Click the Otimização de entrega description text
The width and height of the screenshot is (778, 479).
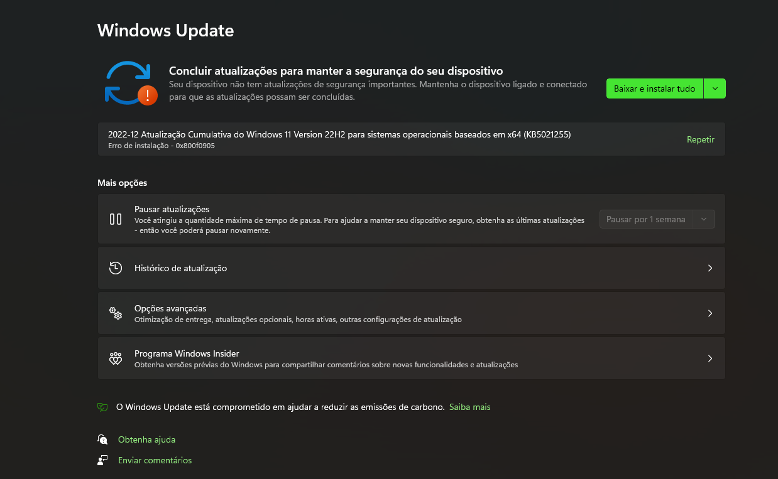pos(298,320)
